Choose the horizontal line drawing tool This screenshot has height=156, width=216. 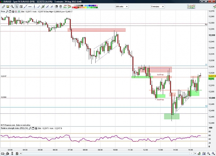pos(30,7)
